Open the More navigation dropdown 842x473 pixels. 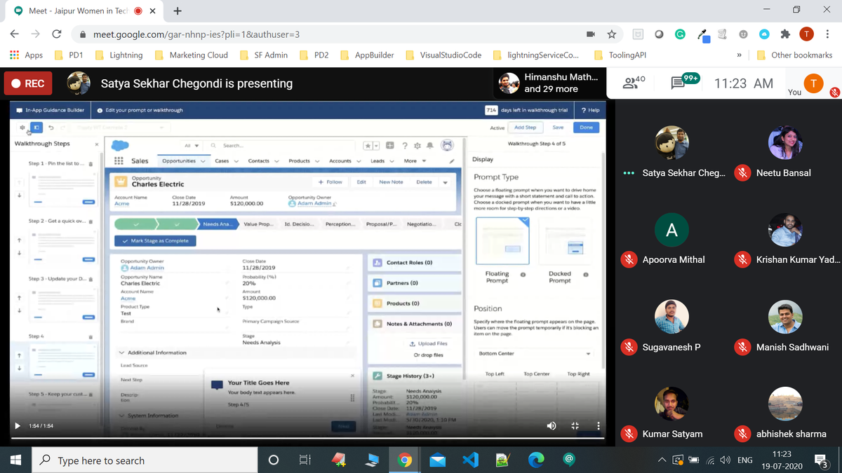(x=415, y=161)
